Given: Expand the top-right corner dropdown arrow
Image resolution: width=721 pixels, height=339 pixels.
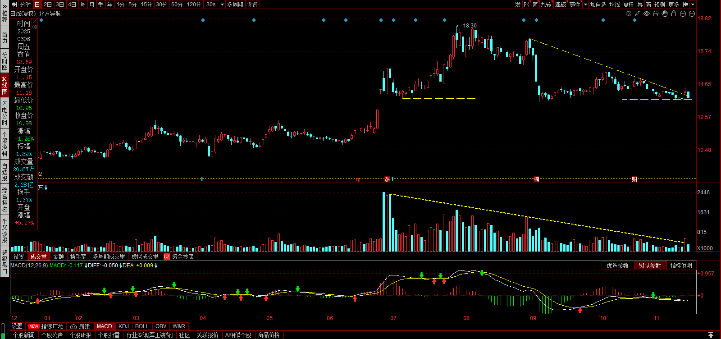Looking at the screenshot, I should pyautogui.click(x=693, y=5).
